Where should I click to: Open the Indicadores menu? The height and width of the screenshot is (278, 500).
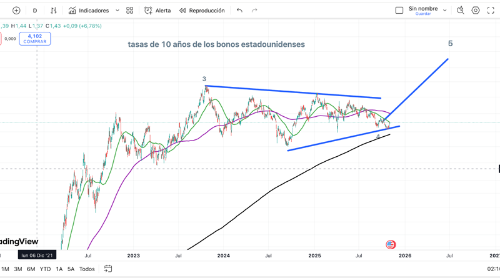[88, 11]
